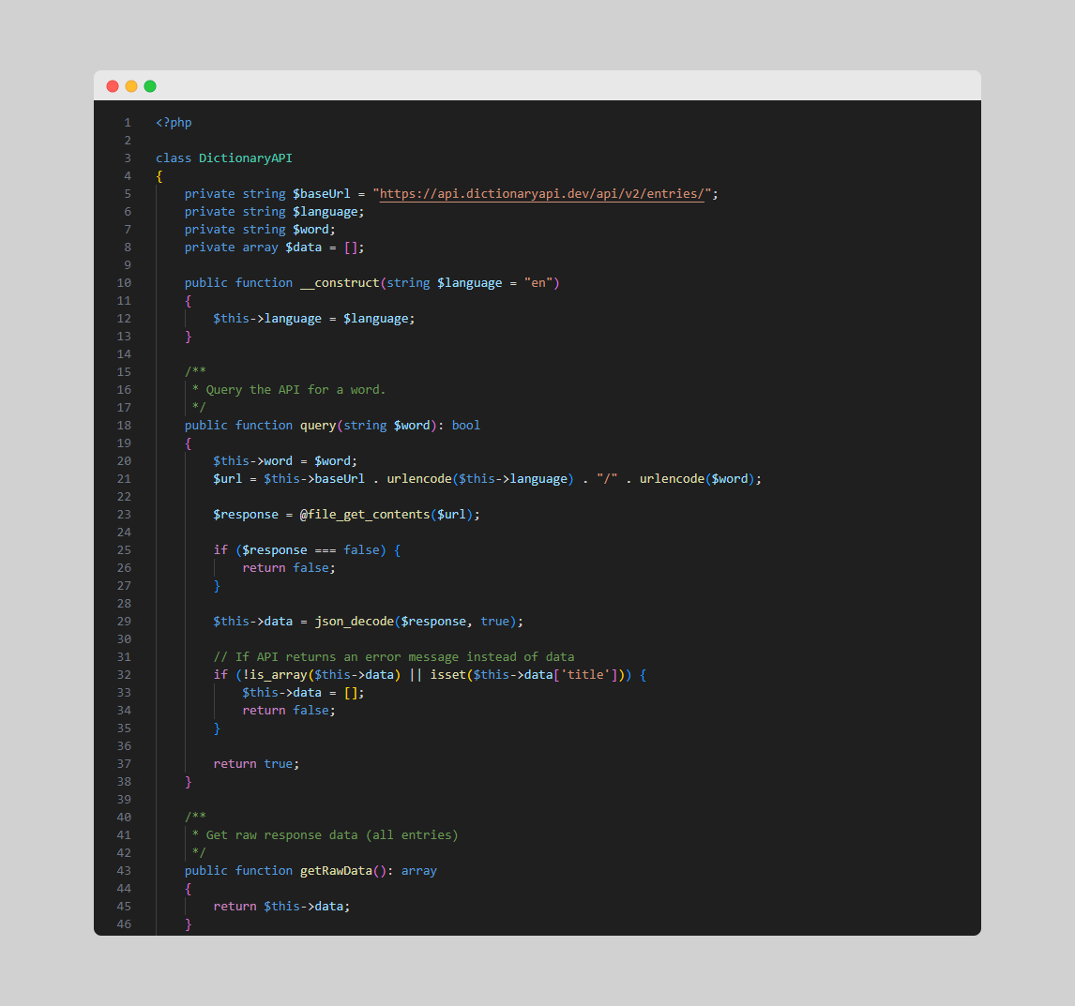Click 'private string $word;' line
This screenshot has height=1006, width=1075.
pos(260,230)
